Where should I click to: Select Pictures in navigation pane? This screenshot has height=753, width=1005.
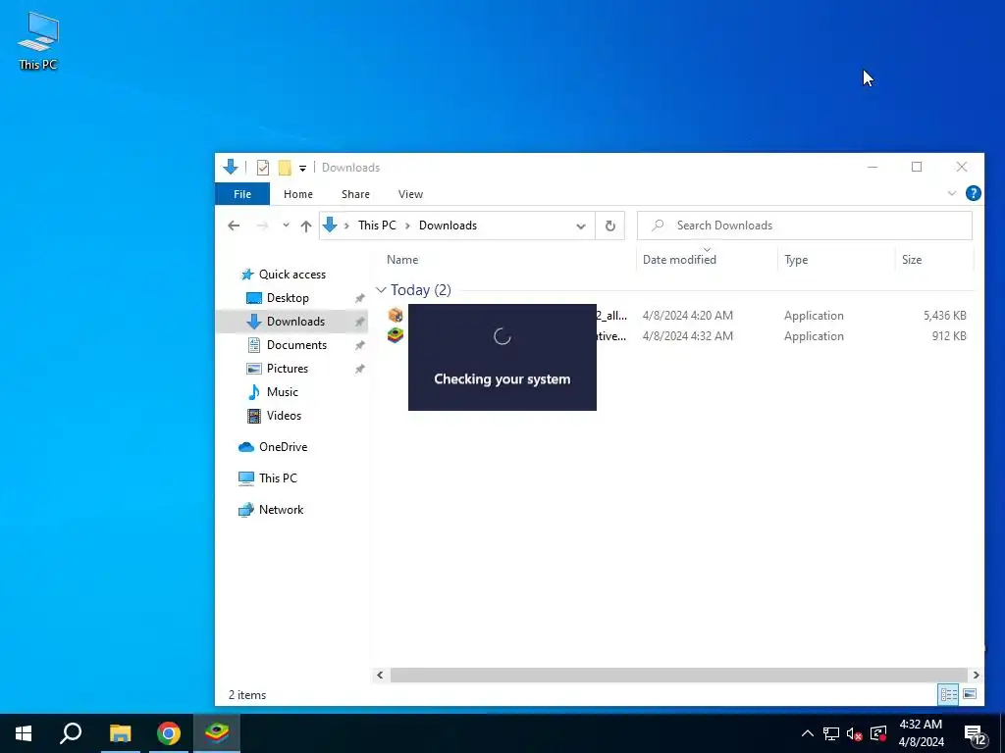click(288, 369)
